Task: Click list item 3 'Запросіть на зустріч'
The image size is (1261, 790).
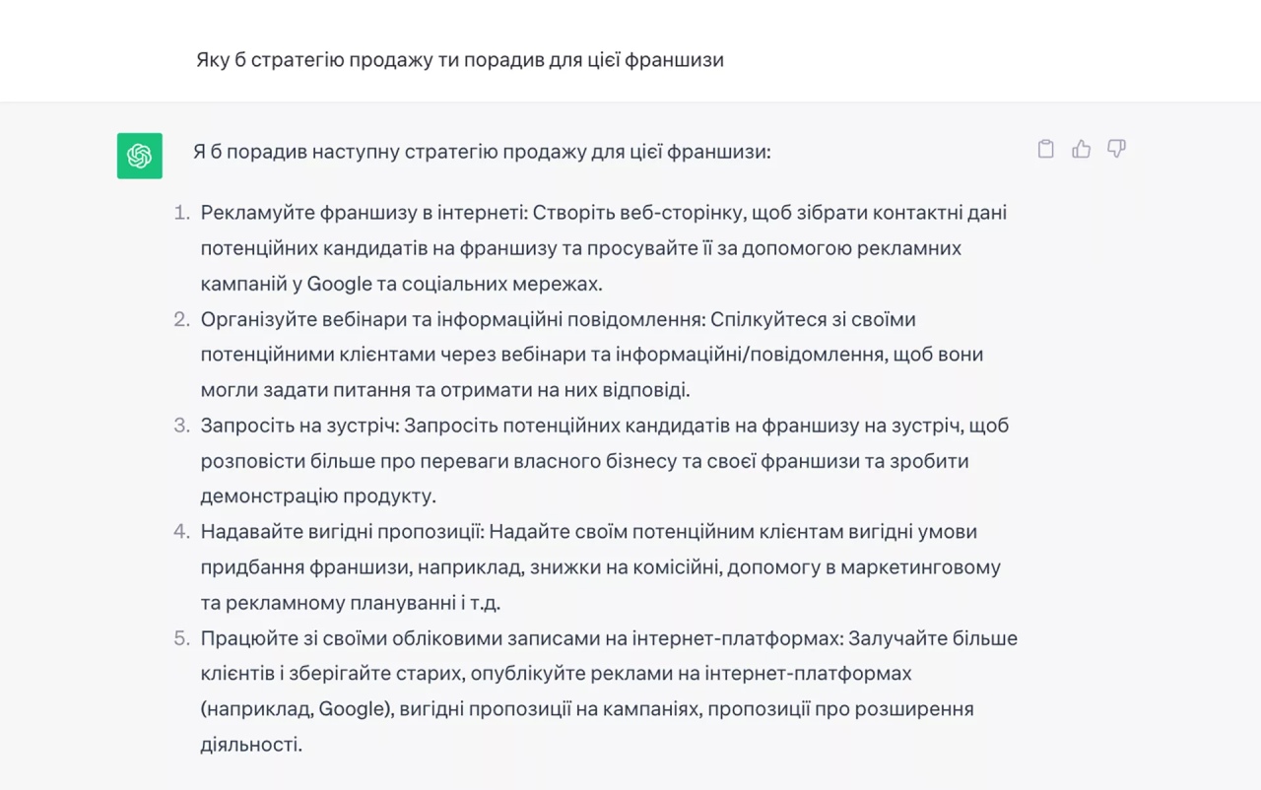Action: coord(605,461)
